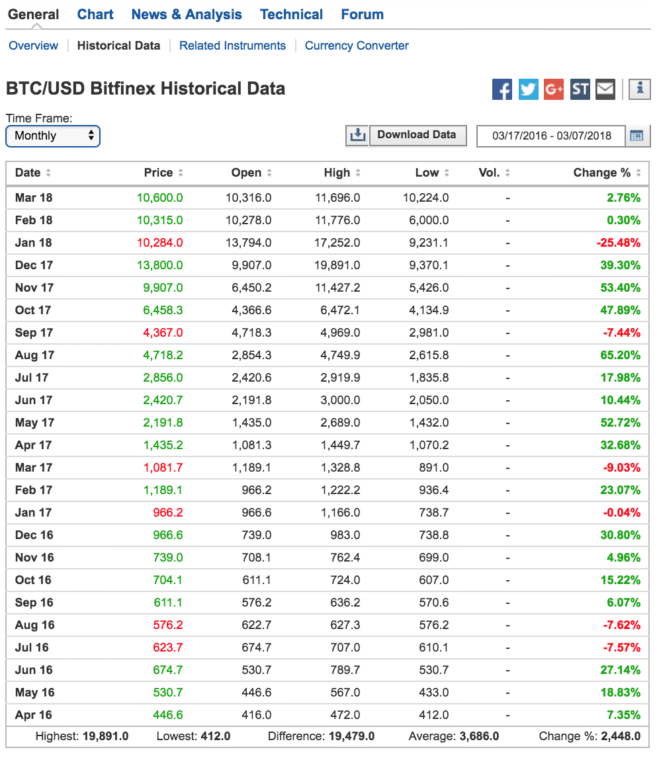Open the info icon near share buttons

640,89
